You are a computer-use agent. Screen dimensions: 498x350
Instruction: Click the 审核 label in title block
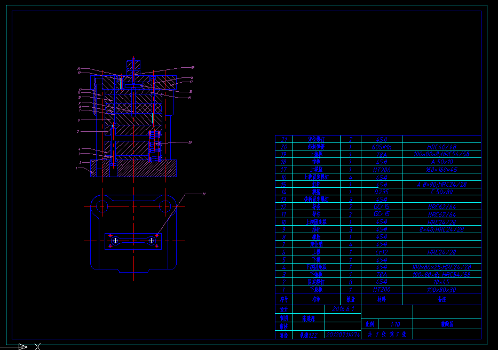pyautogui.click(x=283, y=326)
